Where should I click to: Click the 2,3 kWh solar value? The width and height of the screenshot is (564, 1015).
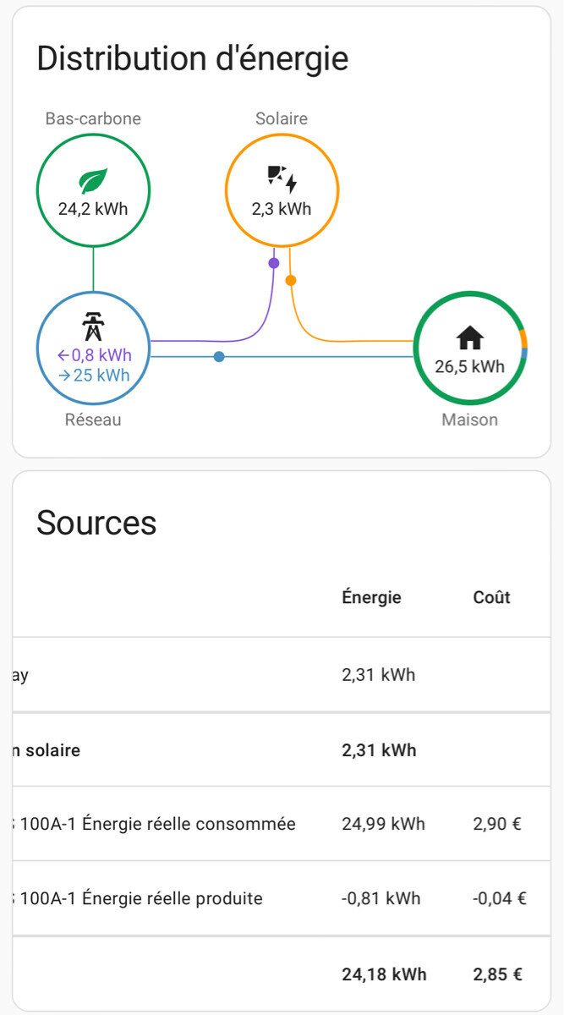[x=282, y=209]
